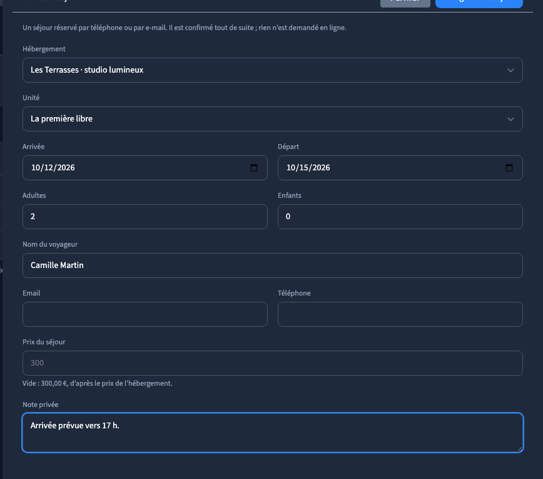Open the Hébergement dropdown
This screenshot has width=543, height=479.
(x=273, y=70)
